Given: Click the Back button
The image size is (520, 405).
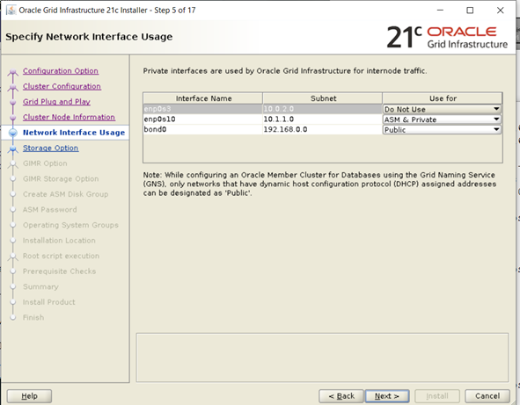Looking at the screenshot, I should pyautogui.click(x=341, y=396).
